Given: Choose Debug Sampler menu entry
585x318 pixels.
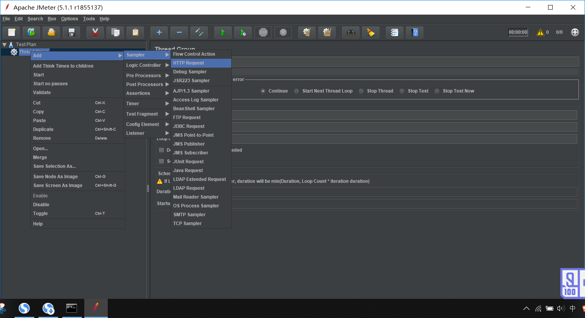Looking at the screenshot, I should (x=201, y=72).
